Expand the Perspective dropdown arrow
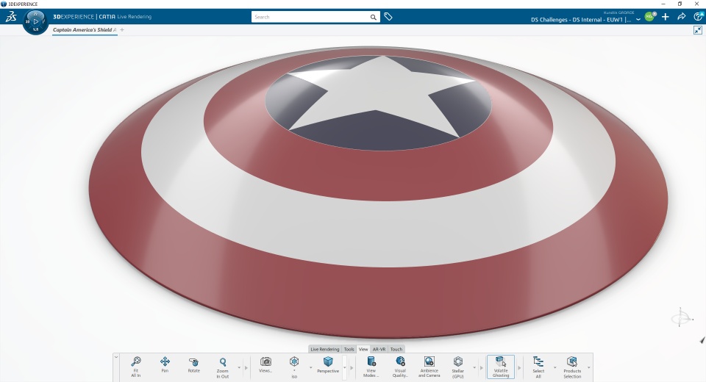 345,367
